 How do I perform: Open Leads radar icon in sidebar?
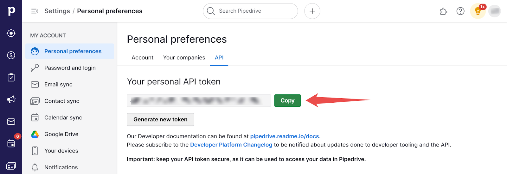[11, 33]
